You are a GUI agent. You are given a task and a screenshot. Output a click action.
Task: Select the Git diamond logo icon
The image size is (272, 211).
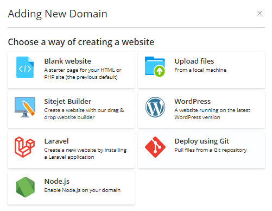coord(155,147)
